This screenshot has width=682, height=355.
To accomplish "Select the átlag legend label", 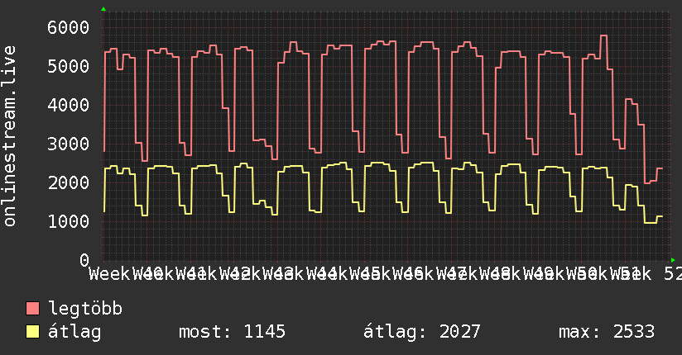I will coord(74,332).
